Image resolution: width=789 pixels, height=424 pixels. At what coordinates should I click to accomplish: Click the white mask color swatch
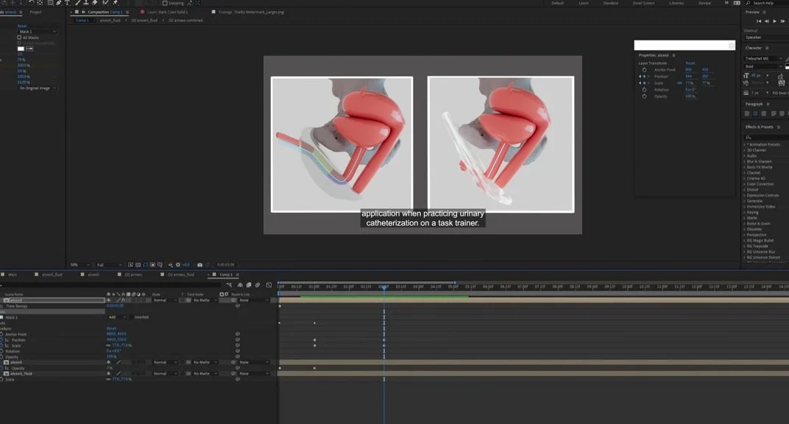coord(21,49)
